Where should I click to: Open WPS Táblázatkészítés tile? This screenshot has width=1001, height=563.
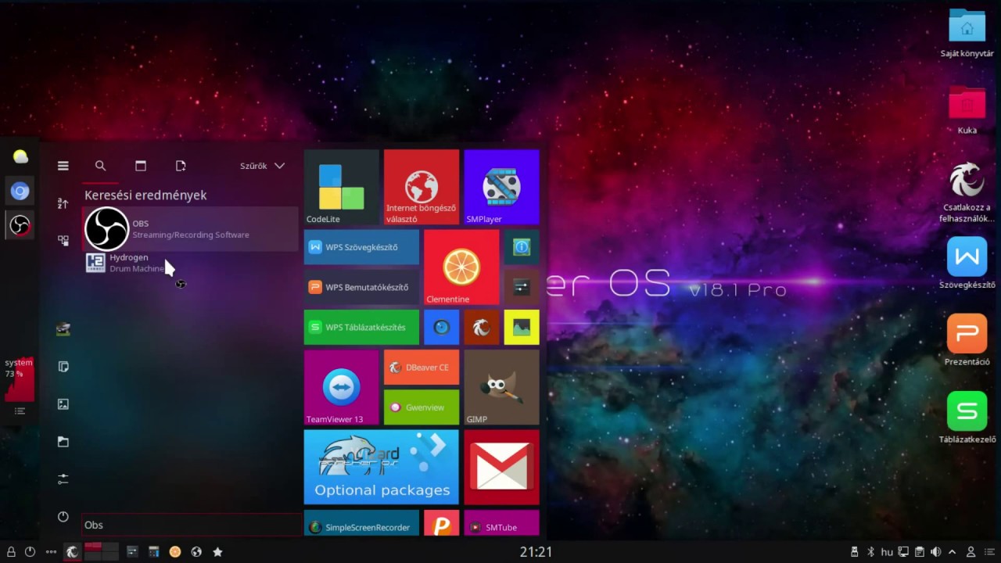[x=361, y=327]
